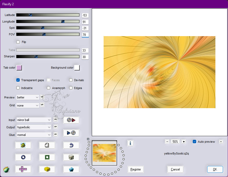Click the S shuffle button beside Glue
Viewport: 228px width, 177px height.
[x=55, y=134]
